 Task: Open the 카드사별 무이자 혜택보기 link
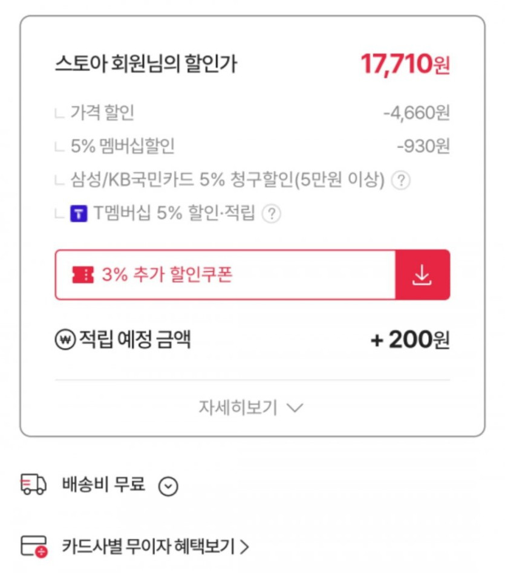[x=148, y=546]
